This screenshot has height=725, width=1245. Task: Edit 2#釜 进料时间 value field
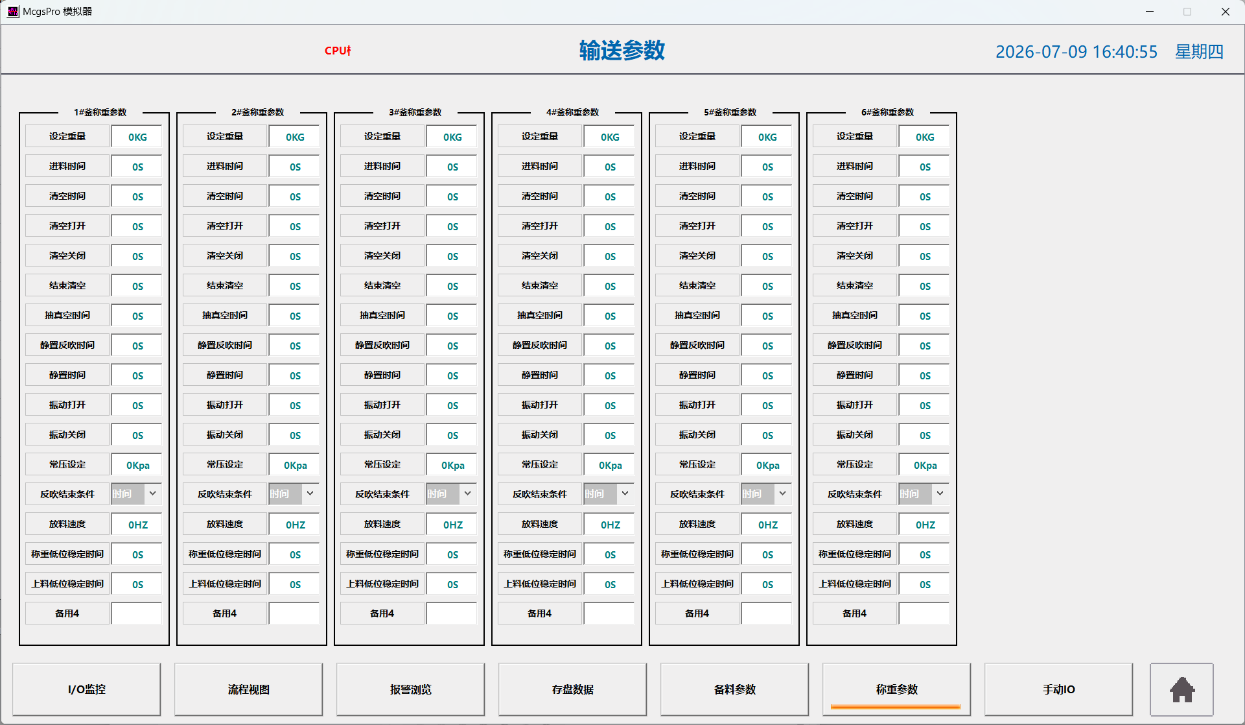[x=294, y=167]
